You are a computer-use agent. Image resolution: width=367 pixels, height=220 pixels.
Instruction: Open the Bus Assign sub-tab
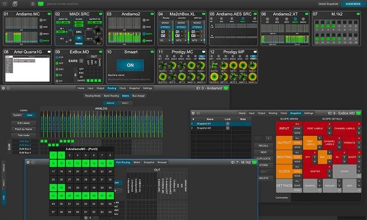[139, 96]
